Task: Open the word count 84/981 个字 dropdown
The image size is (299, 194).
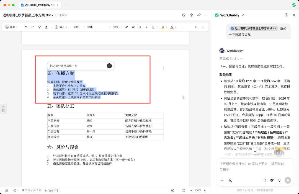Action: [52, 191]
